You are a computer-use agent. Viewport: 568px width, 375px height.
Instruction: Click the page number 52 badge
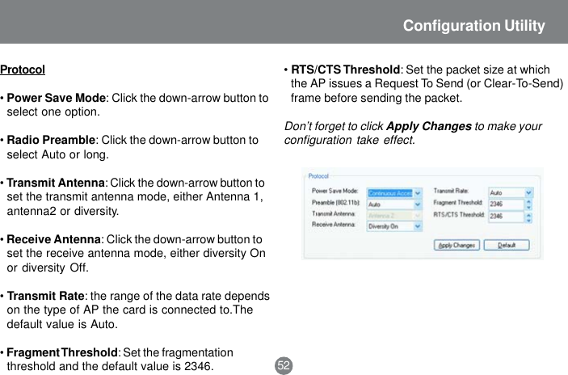(x=284, y=365)
